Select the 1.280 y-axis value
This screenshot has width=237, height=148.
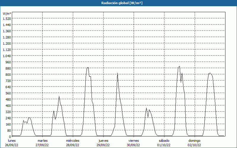click(7, 37)
